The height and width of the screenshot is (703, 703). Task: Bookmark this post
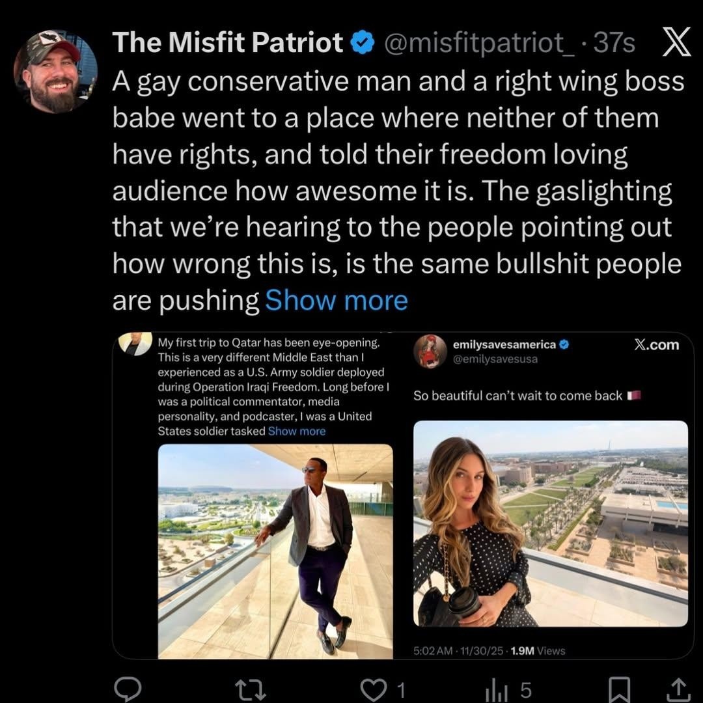click(x=621, y=687)
